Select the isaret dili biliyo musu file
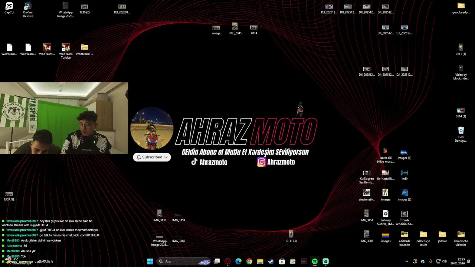This screenshot has width=475, height=267. [x=386, y=156]
